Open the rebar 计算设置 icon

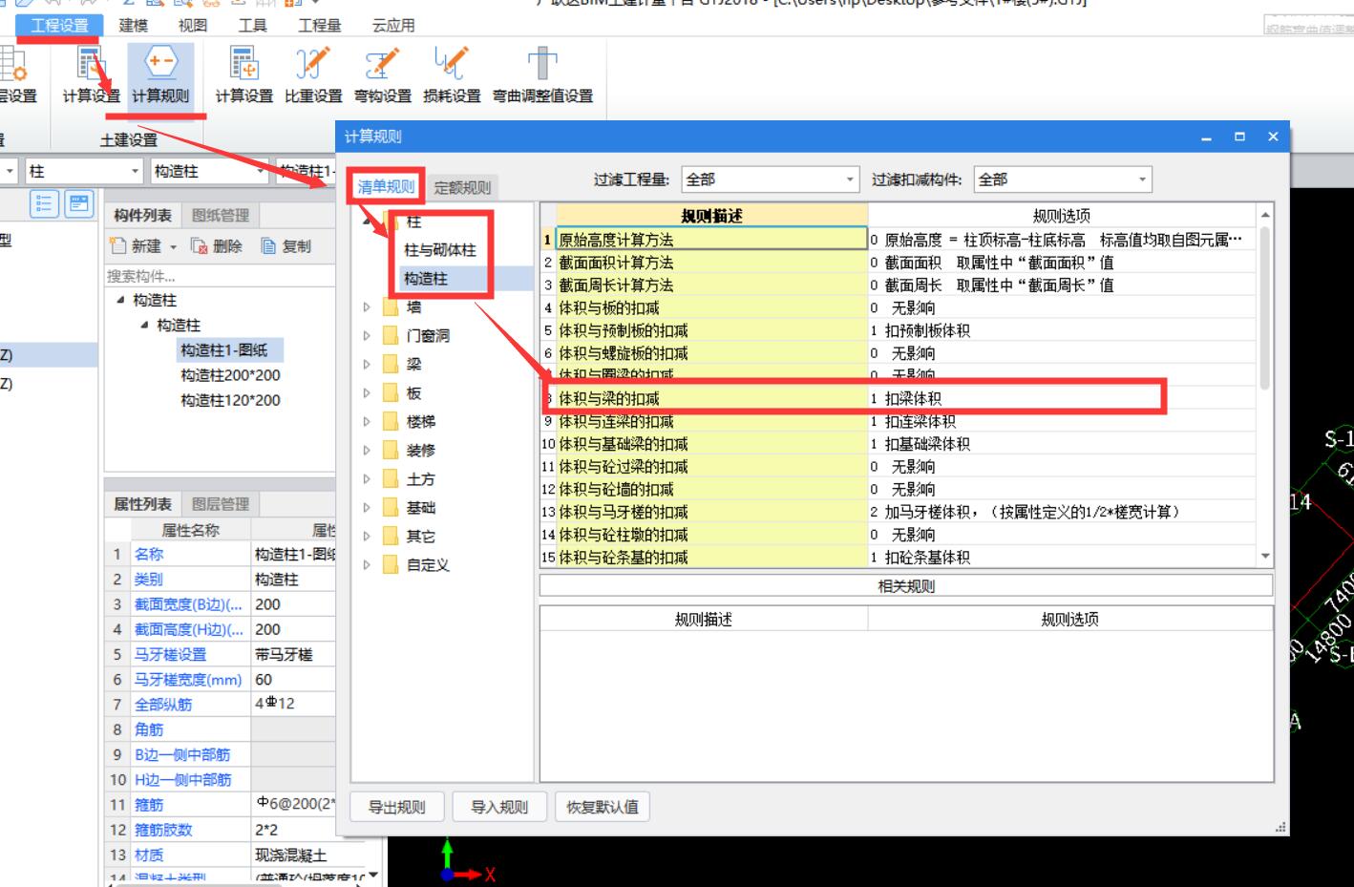coord(243,75)
